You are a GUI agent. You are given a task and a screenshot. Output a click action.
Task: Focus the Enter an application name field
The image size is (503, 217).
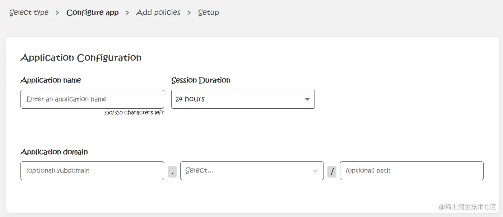coord(92,99)
